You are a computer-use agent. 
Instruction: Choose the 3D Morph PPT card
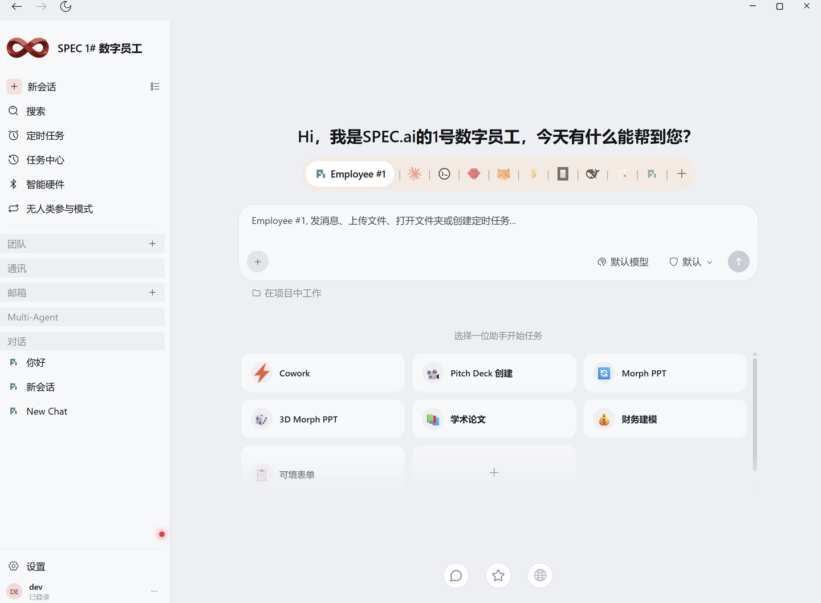[x=323, y=419]
